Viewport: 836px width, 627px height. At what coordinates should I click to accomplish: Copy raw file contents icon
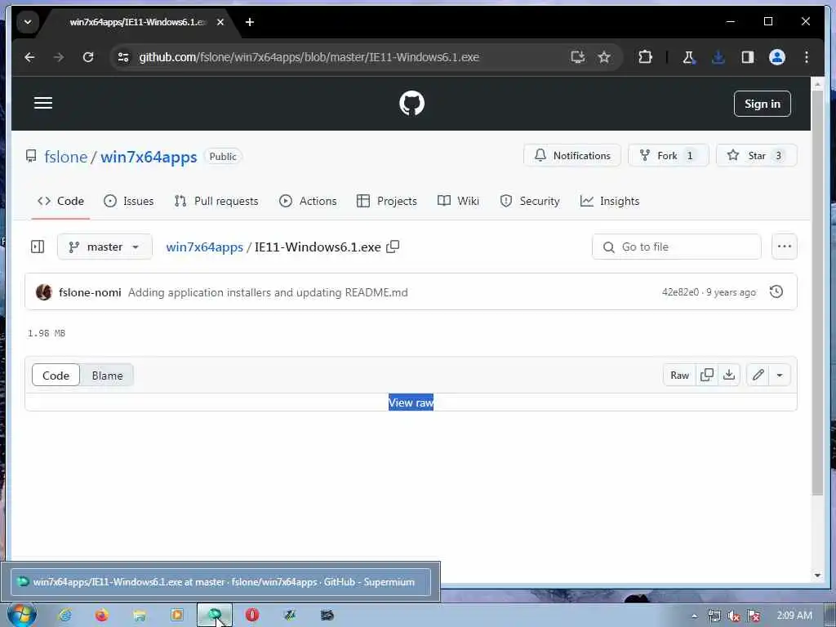click(707, 376)
